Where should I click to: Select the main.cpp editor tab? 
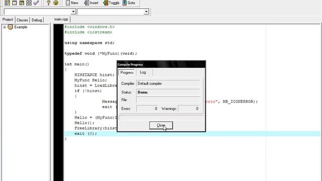coord(61,19)
